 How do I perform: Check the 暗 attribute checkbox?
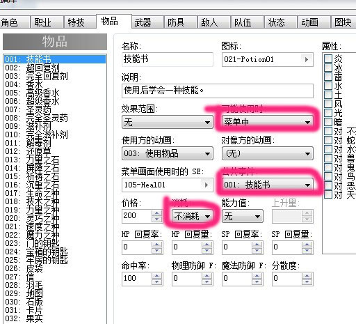[x=328, y=122]
